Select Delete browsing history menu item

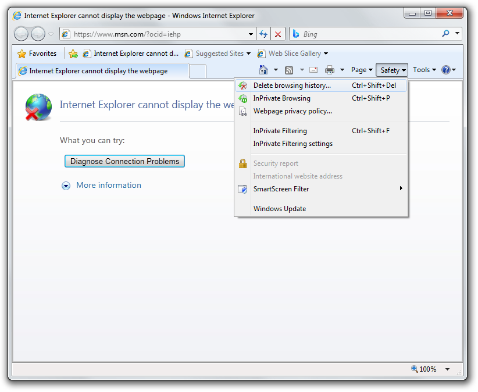point(292,85)
